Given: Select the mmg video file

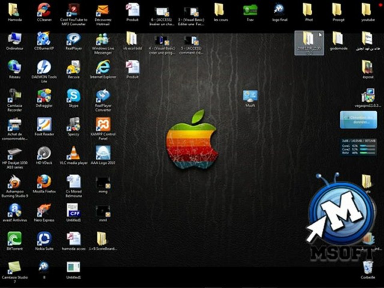Looking at the screenshot, I should 103,185.
